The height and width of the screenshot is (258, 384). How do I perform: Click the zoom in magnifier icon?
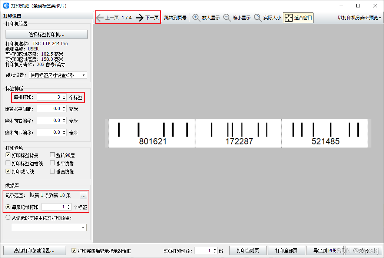[x=196, y=18]
